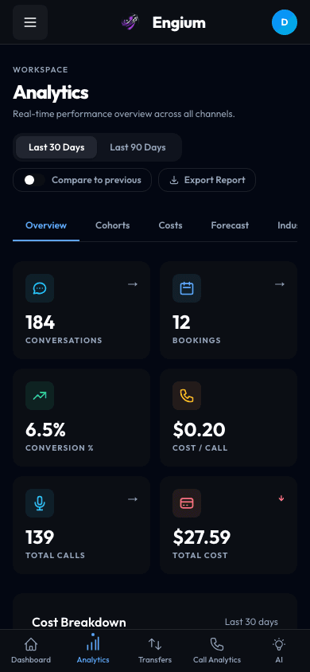The height and width of the screenshot is (672, 310).
Task: Click the Cost Breakdown heading
Action: tap(79, 623)
